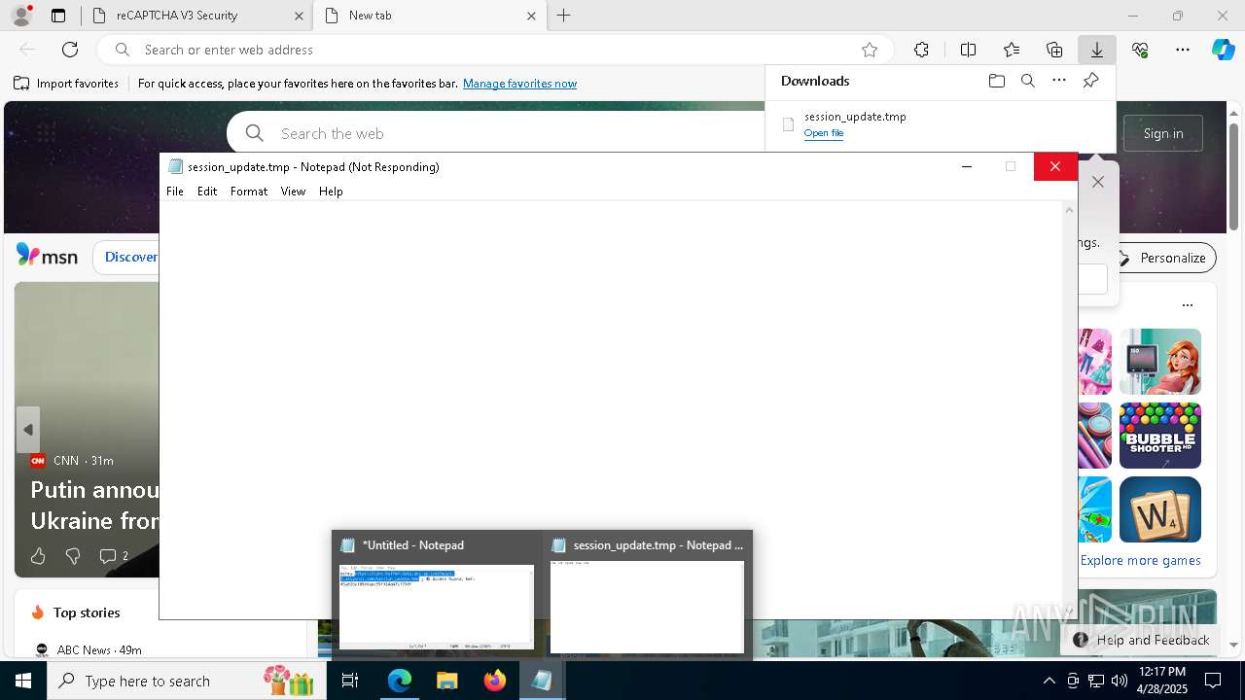Pin the Downloads panel
Image resolution: width=1245 pixels, height=700 pixels.
click(x=1090, y=81)
